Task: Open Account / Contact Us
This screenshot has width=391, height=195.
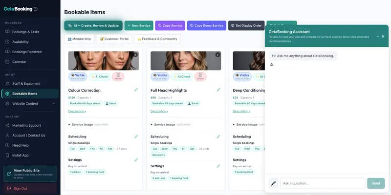Action: pos(30,136)
